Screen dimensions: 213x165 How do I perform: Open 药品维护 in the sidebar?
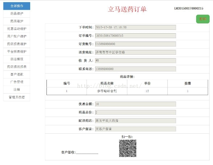[x=17, y=14]
